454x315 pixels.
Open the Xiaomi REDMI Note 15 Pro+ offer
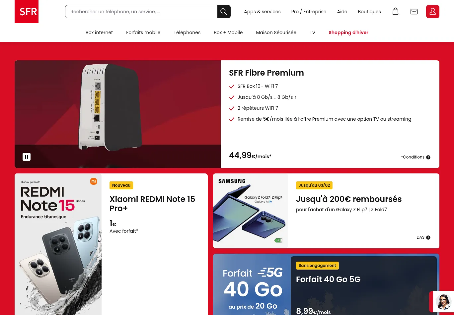[x=152, y=204]
